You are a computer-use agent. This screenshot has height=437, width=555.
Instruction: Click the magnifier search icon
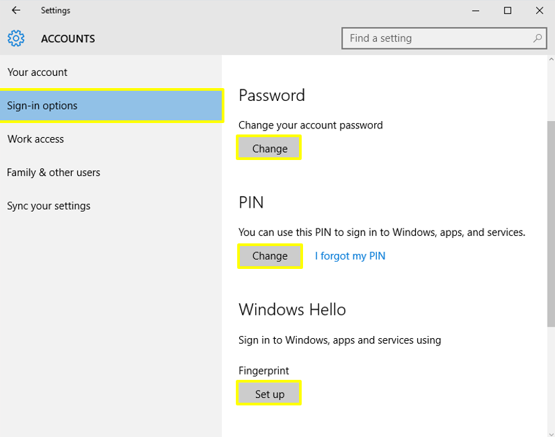(538, 38)
